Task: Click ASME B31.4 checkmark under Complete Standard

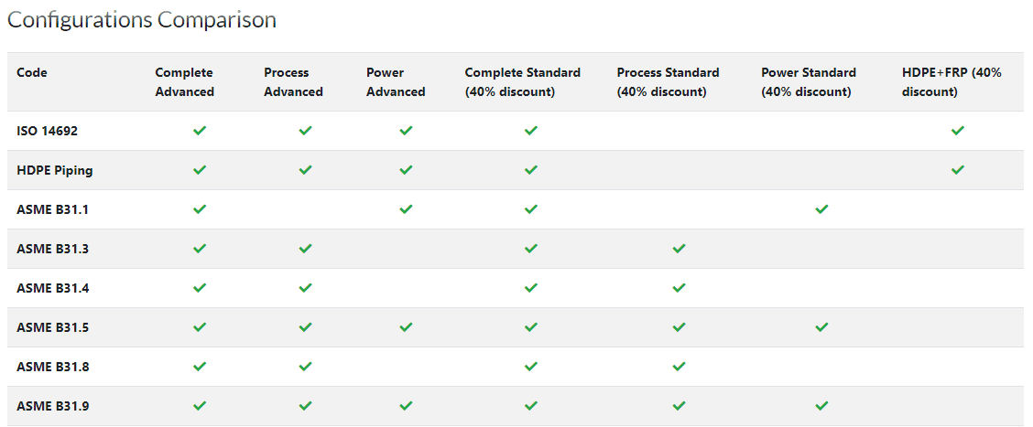Action: [x=531, y=287]
